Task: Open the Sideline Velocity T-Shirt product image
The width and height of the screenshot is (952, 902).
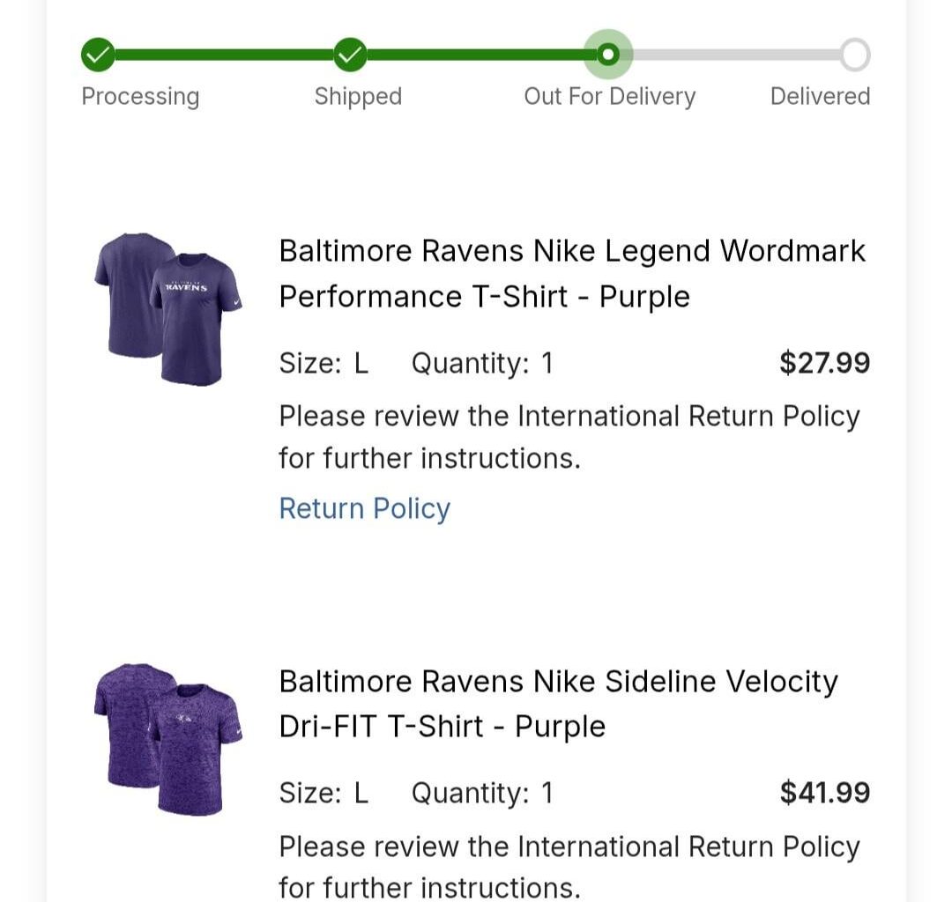Action: coord(167,738)
